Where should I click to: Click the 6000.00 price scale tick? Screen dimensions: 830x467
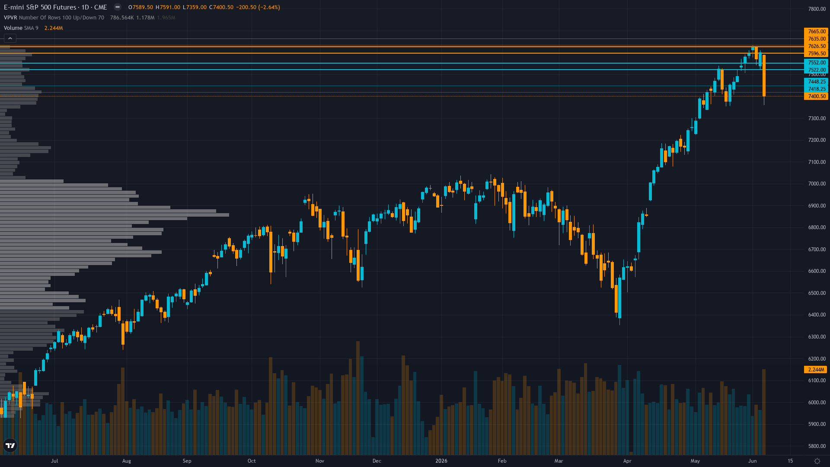click(817, 403)
